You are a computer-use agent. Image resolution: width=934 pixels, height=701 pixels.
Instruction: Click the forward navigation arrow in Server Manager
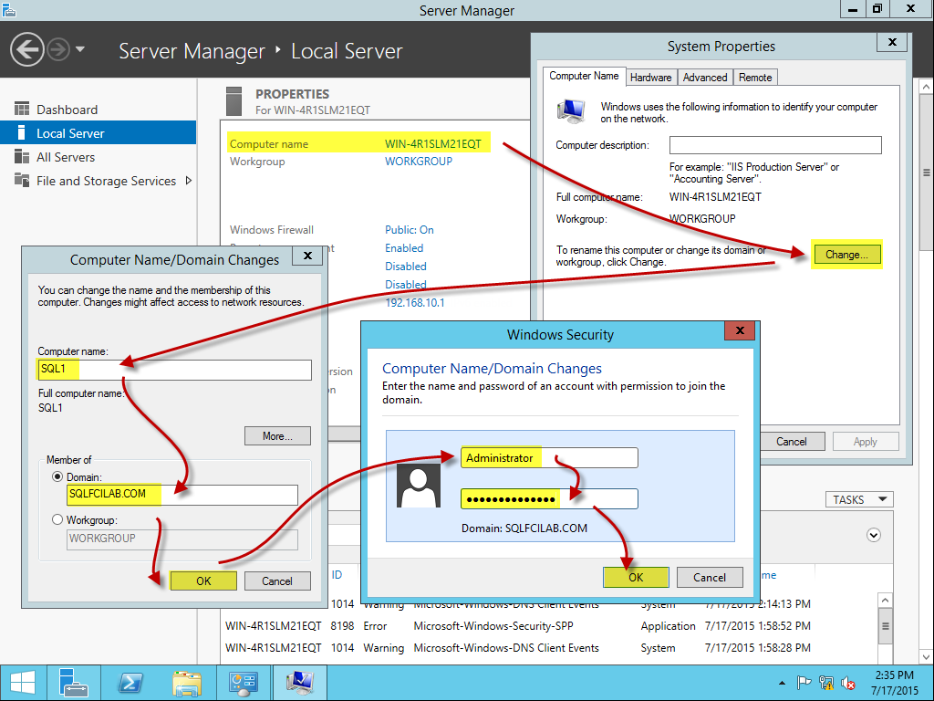(x=58, y=49)
